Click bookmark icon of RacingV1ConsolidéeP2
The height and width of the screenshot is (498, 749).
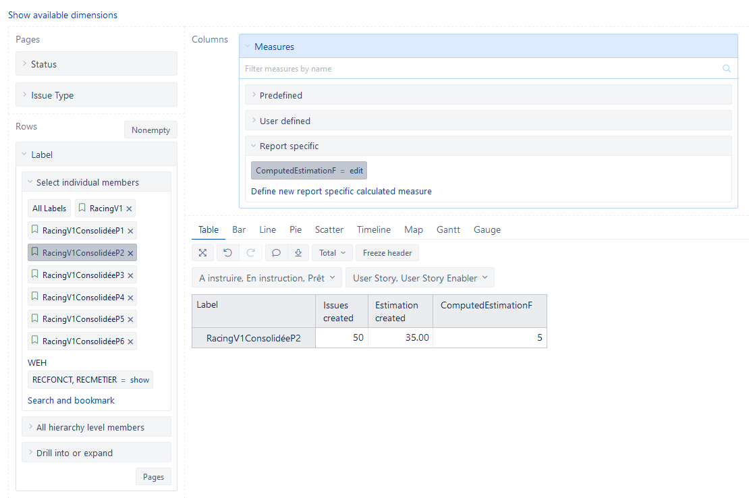[35, 252]
